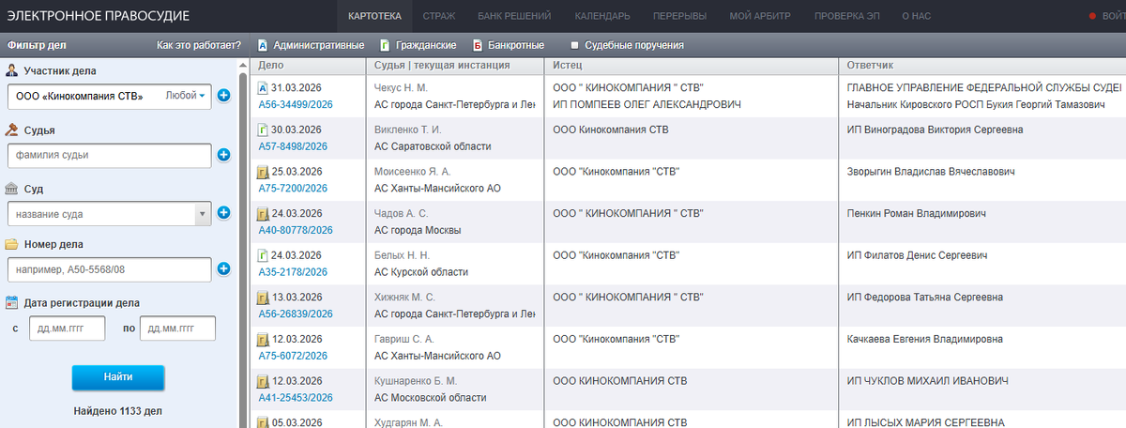Open case A35-2178/2026
The image size is (1126, 428).
[293, 272]
